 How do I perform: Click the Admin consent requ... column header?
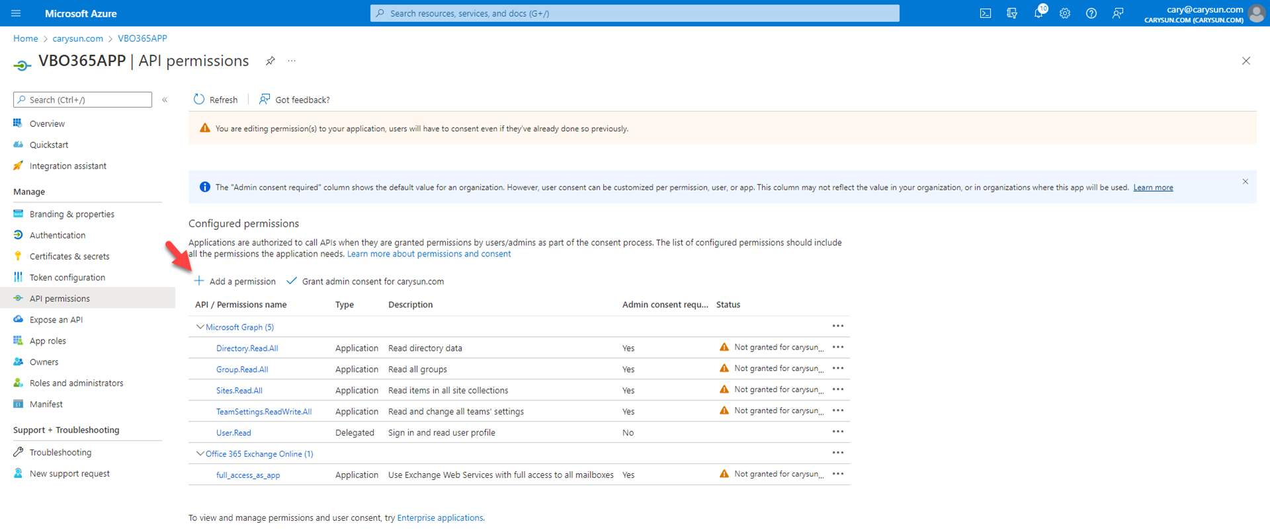(x=665, y=305)
